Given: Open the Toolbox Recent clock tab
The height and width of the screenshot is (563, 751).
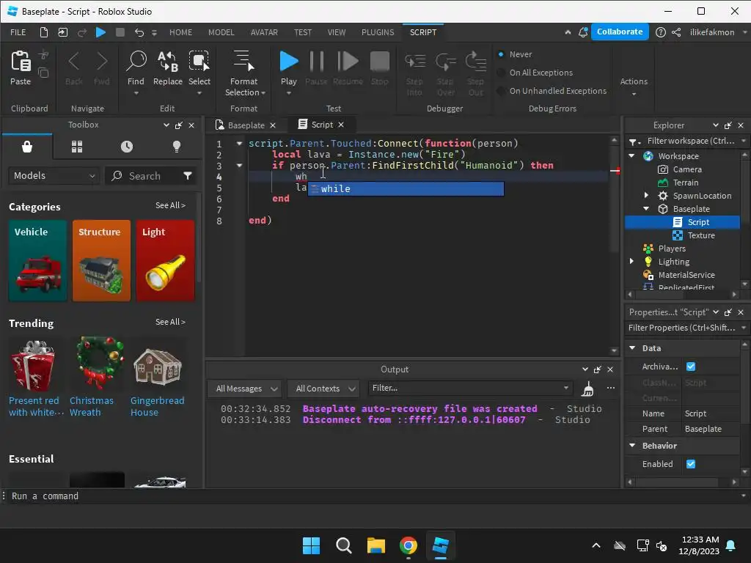Looking at the screenshot, I should click(127, 147).
